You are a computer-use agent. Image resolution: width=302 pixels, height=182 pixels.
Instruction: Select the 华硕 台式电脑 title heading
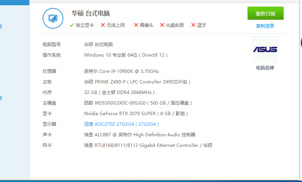coord(90,14)
